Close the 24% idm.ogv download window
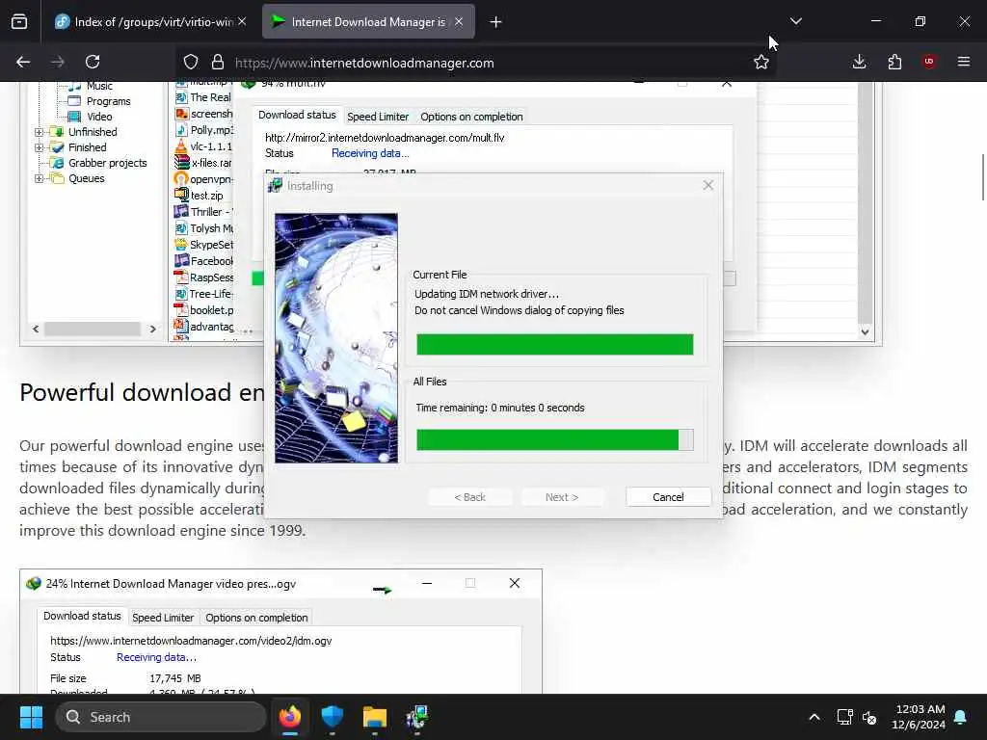Viewport: 987px width, 740px height. point(515,583)
